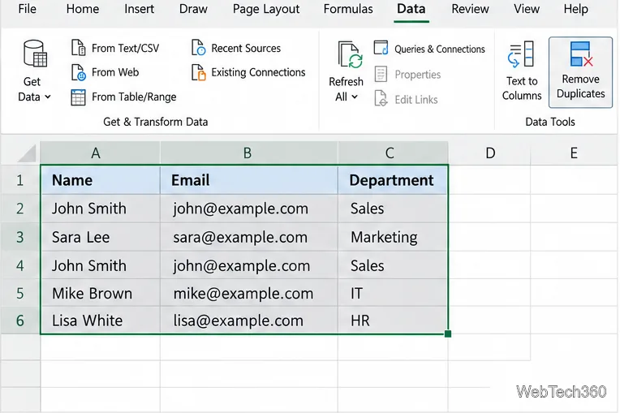Select the mike@example.com cell
This screenshot has width=620, height=413.
tap(249, 293)
